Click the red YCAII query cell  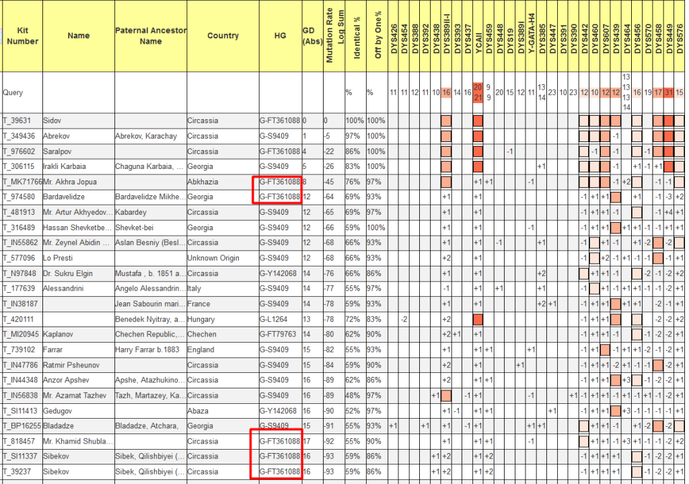point(478,92)
